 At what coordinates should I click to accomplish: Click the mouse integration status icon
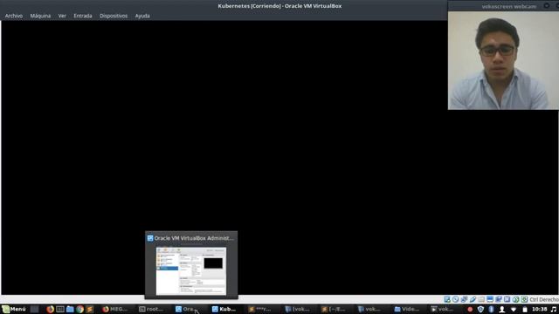(x=515, y=299)
